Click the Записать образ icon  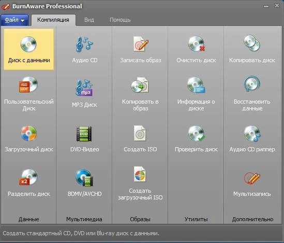[141, 44]
